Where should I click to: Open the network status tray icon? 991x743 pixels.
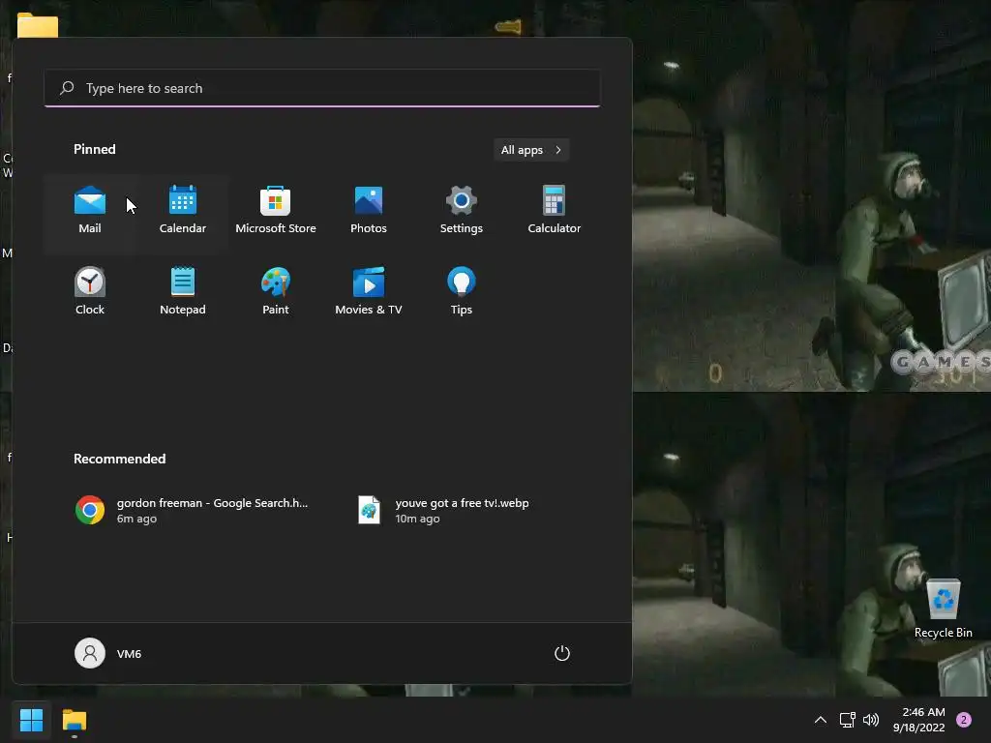(x=847, y=720)
